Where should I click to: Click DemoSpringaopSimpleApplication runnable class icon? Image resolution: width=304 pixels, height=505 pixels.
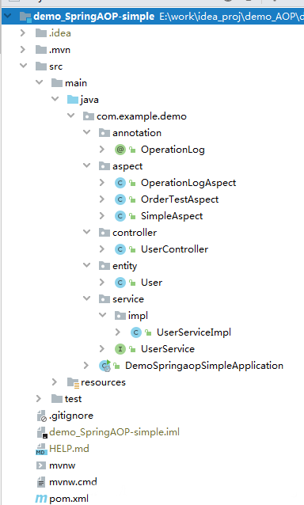pos(105,366)
